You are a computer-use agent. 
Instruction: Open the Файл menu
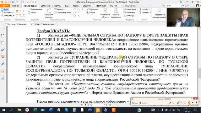coord(5,6)
